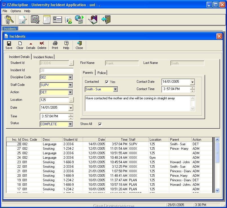Click scroll-down arrow of incident list
227x208 pixels.
[217, 190]
